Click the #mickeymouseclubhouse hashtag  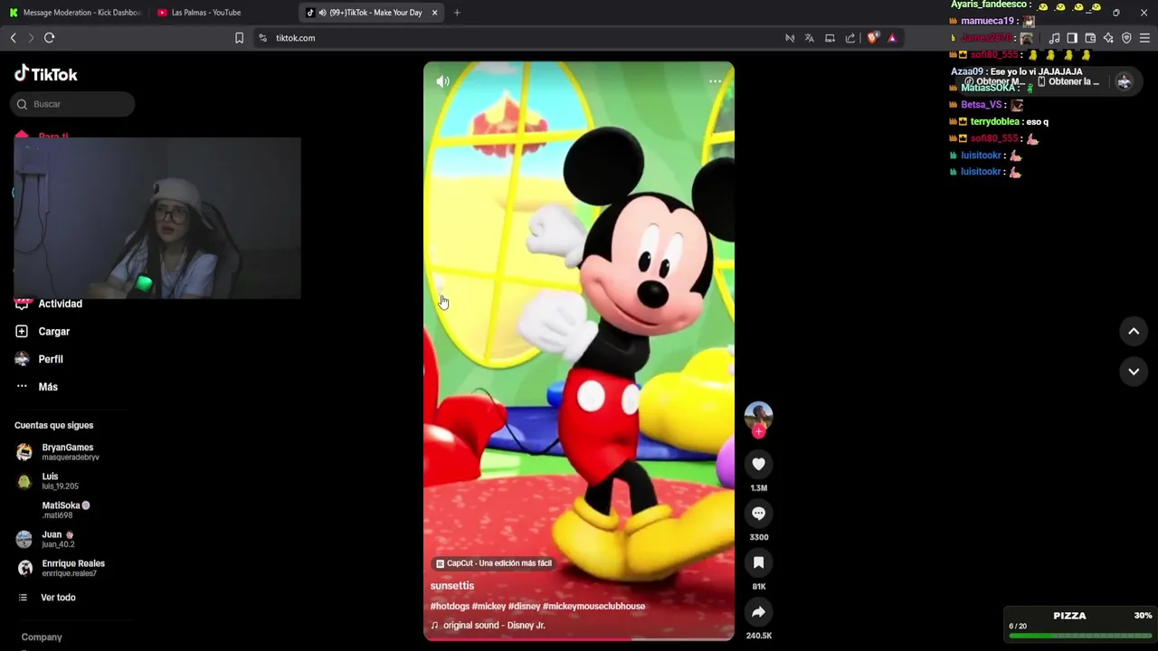click(x=593, y=606)
